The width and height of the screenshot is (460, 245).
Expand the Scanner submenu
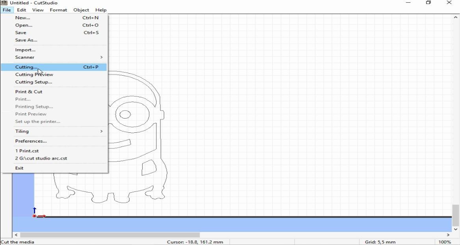(54, 57)
